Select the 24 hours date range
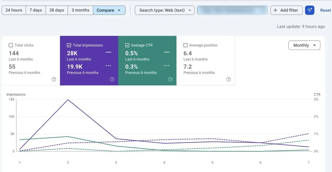This screenshot has height=172, width=332. pos(14,10)
